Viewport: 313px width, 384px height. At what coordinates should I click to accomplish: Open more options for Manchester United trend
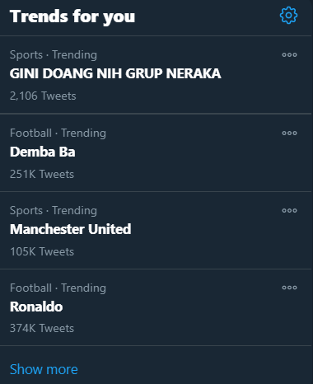[289, 210]
